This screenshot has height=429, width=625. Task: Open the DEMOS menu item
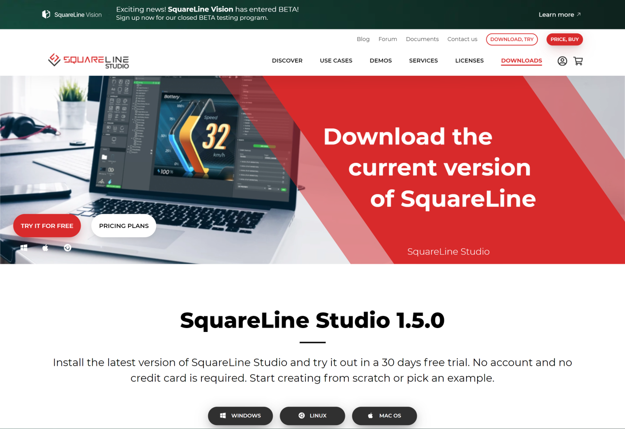(381, 60)
